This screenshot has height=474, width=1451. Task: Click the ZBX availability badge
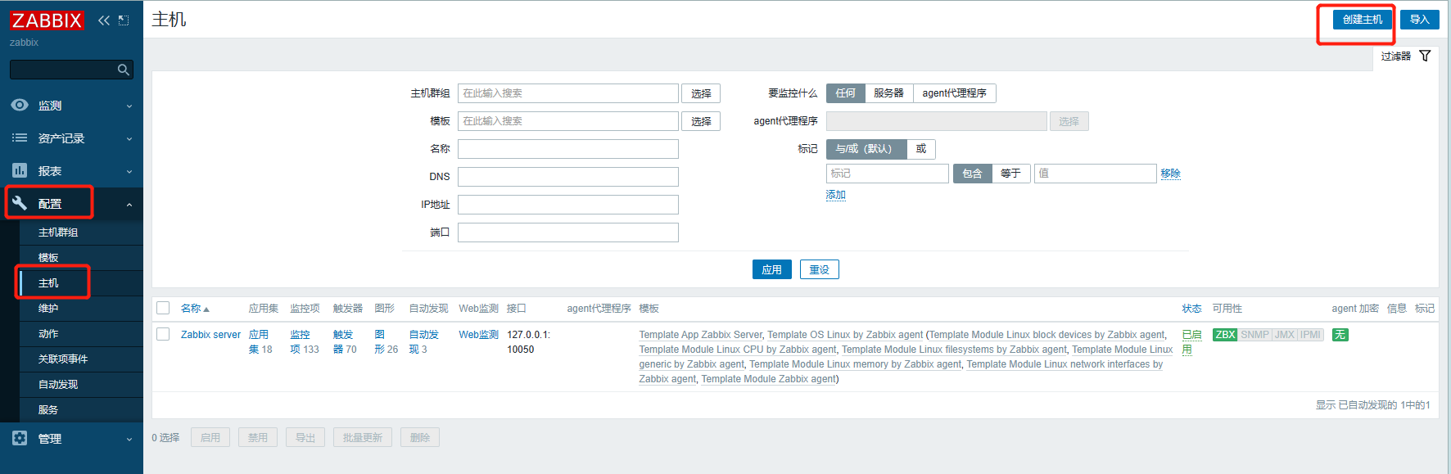point(1225,335)
